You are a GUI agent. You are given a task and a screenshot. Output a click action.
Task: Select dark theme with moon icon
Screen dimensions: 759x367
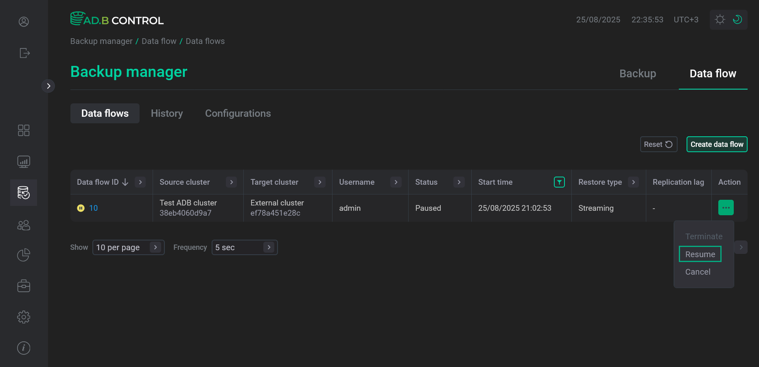(x=738, y=20)
